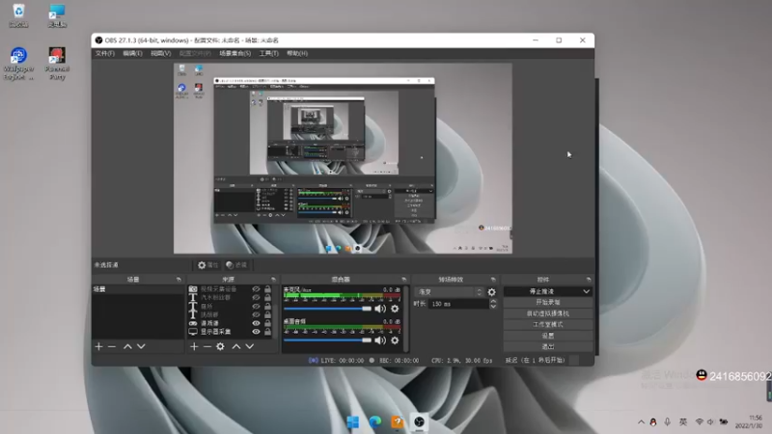772x434 pixels.
Task: Select the 场景 entry in scenes list
Action: [x=138, y=289]
